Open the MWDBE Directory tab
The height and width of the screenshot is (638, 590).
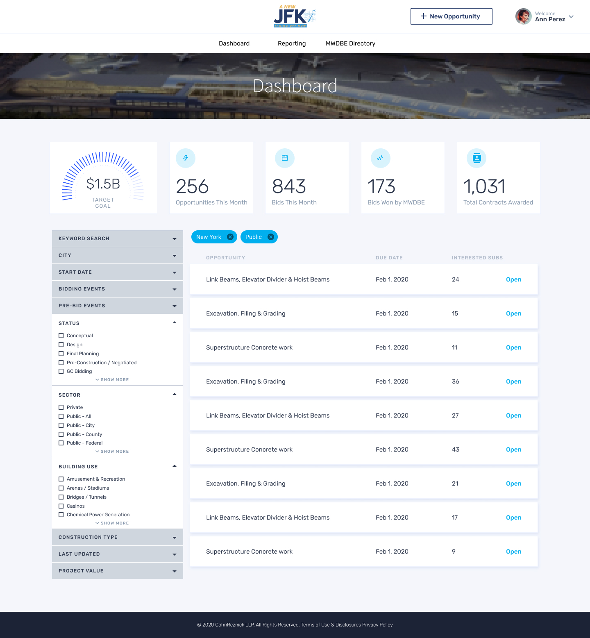point(350,43)
